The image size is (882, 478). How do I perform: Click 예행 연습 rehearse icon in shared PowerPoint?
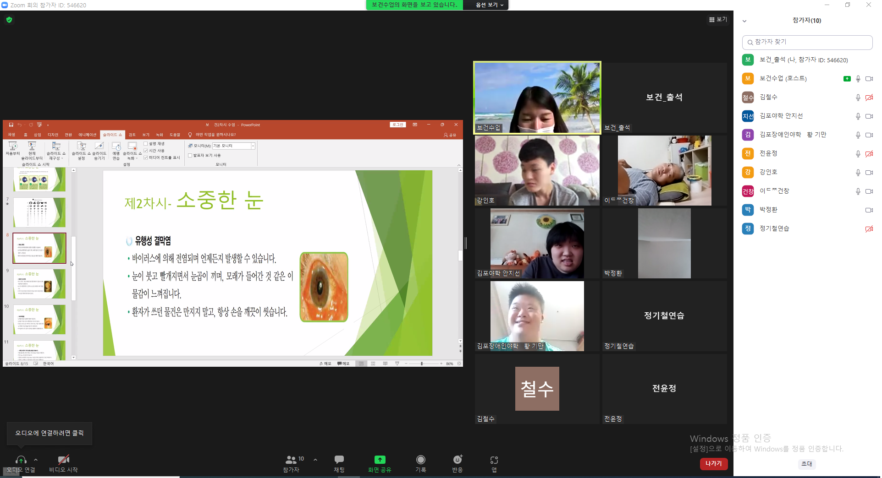[116, 147]
